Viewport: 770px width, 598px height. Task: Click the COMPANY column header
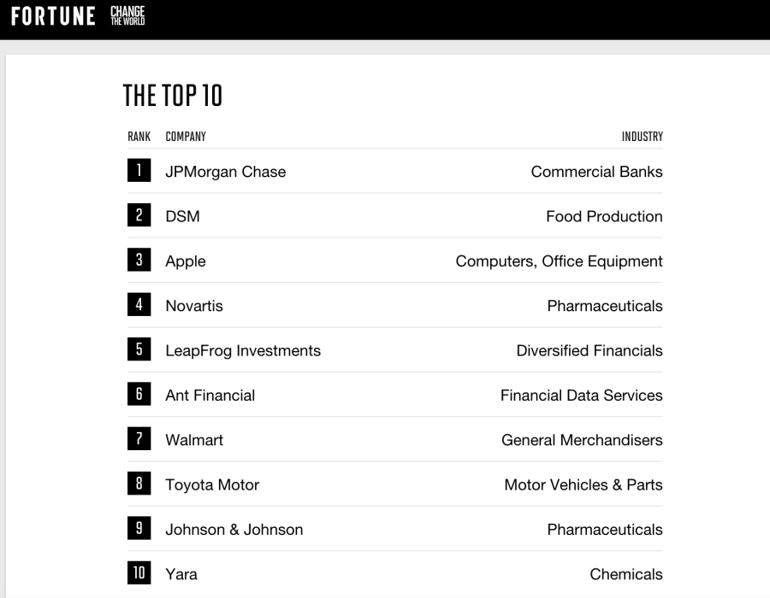[186, 137]
